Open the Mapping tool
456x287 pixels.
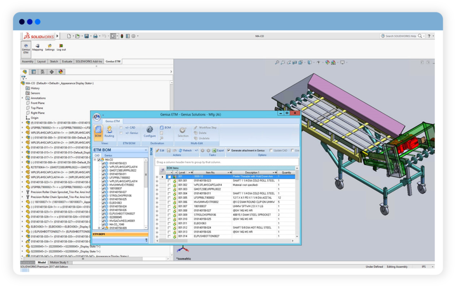click(x=38, y=46)
